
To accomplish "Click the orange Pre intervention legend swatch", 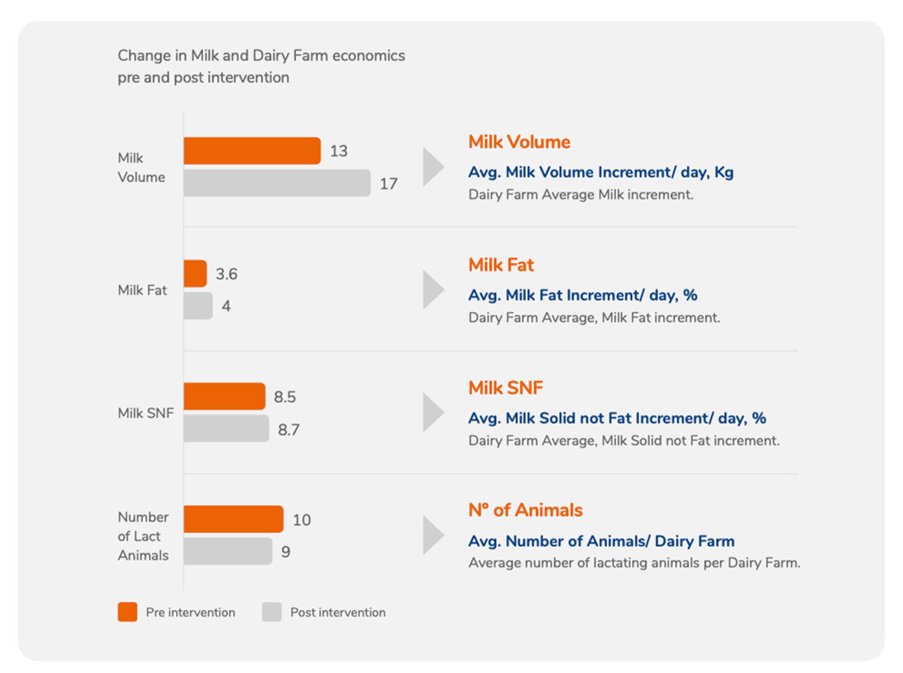I will [127, 612].
